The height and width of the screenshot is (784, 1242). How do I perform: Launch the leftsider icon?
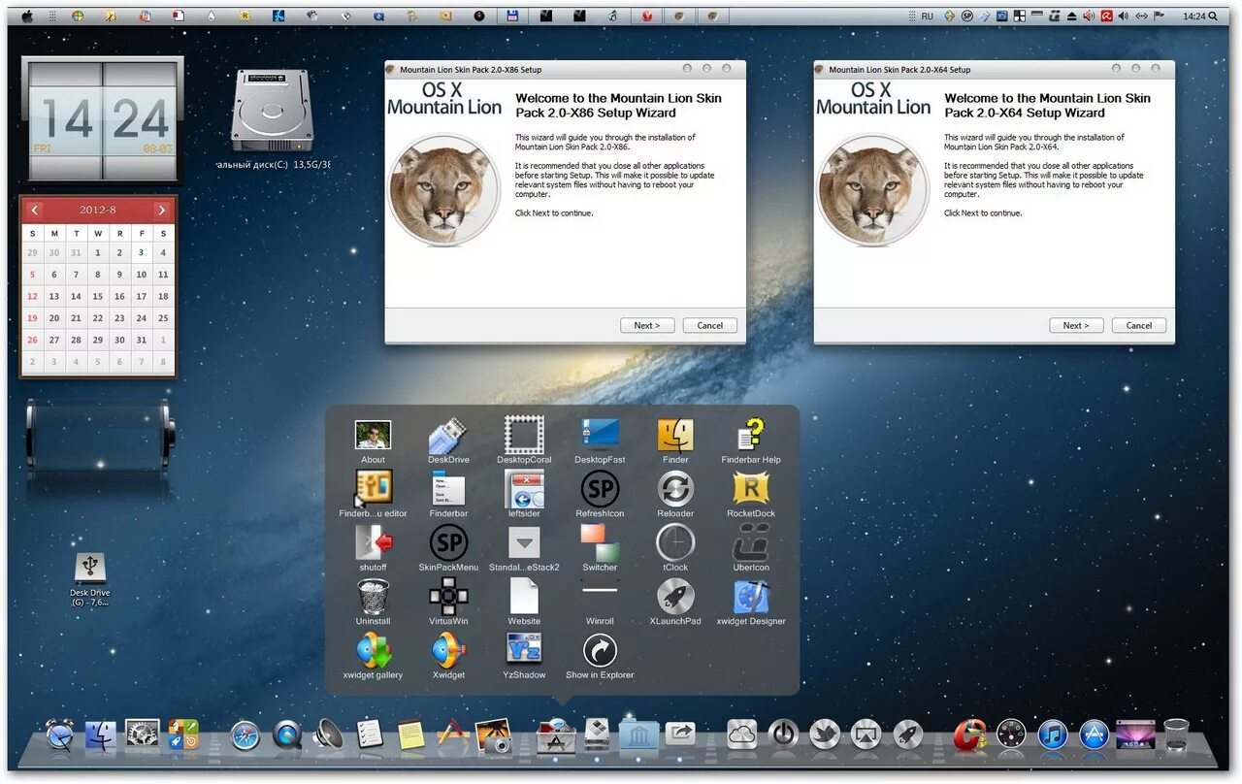[524, 489]
